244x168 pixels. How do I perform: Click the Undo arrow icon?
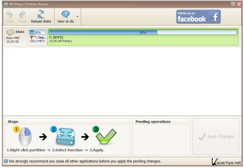coord(10,14)
